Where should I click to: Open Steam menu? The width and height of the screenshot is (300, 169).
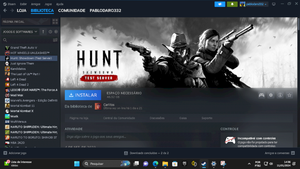pyautogui.click(x=10, y=4)
